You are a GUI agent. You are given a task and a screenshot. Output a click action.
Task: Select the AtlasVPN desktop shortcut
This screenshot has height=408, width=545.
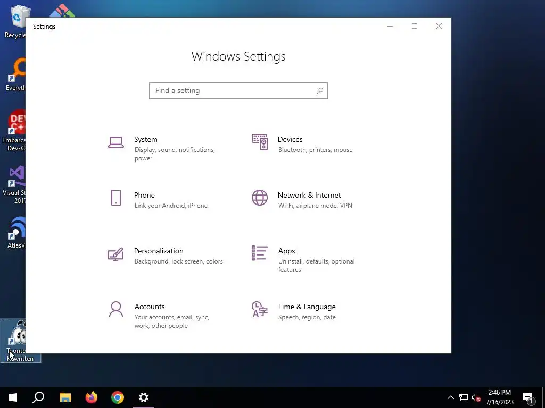tap(16, 233)
